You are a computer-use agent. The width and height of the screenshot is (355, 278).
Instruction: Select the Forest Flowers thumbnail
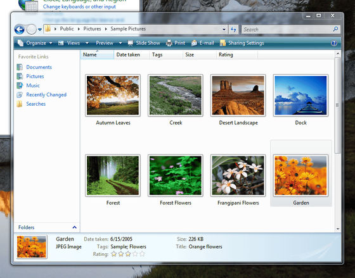176,175
